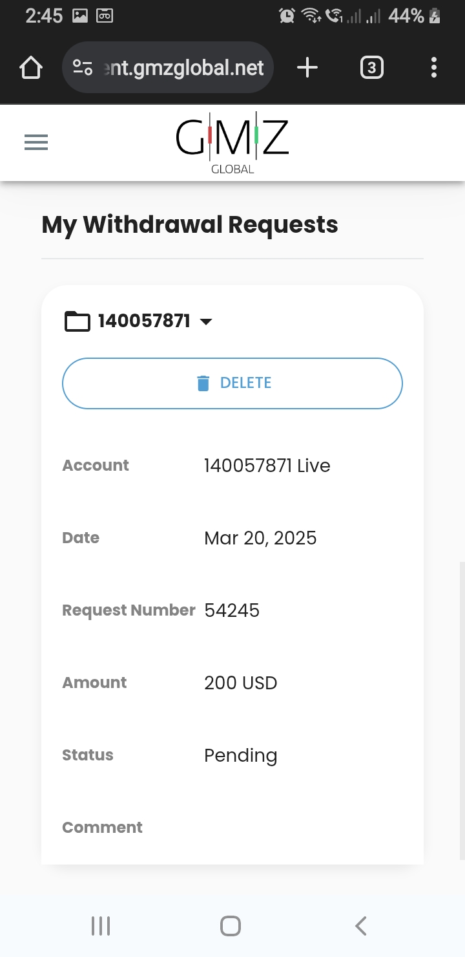Viewport: 465px width, 957px height.
Task: Tap the GMZ Global logo
Action: [232, 142]
